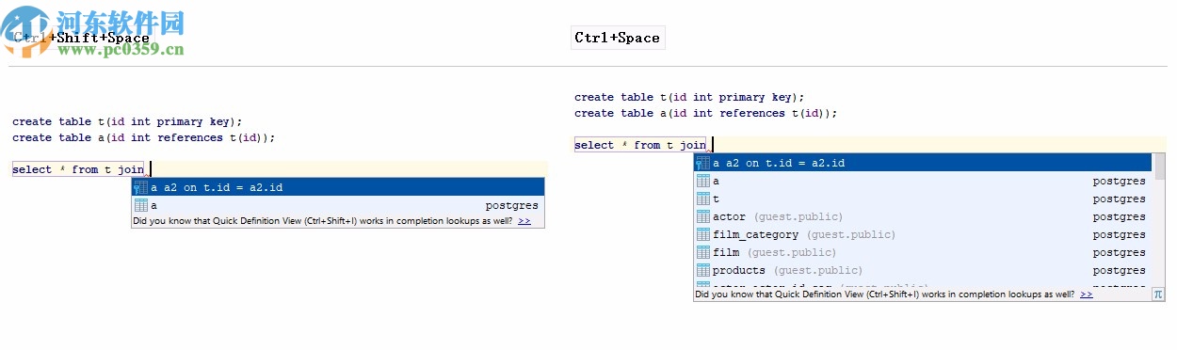Viewport: 1177px width, 350px height.
Task: Click right 'create table a(id int references t(id));' line
Action: (706, 113)
